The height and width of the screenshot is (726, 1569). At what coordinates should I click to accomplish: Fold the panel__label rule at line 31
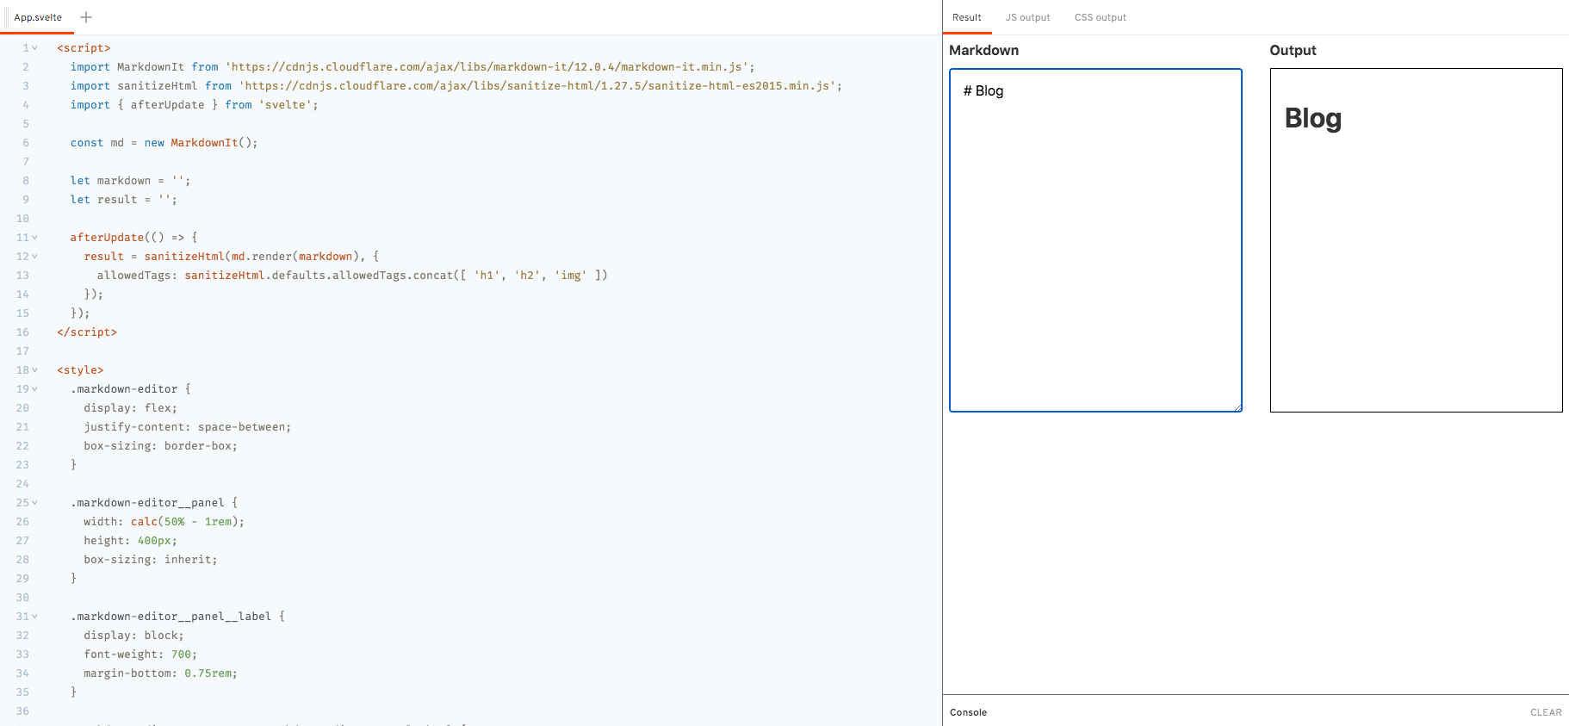[x=35, y=617]
